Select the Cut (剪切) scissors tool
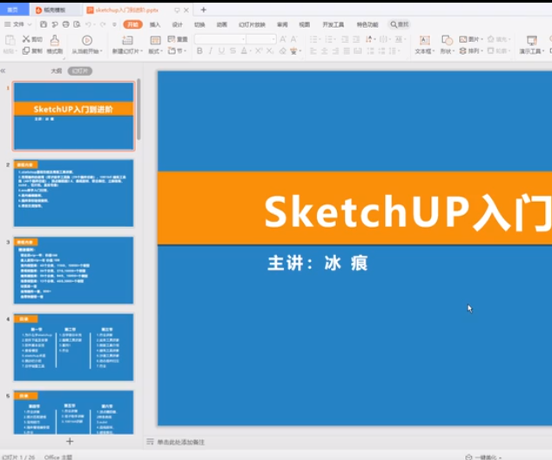 pos(32,39)
